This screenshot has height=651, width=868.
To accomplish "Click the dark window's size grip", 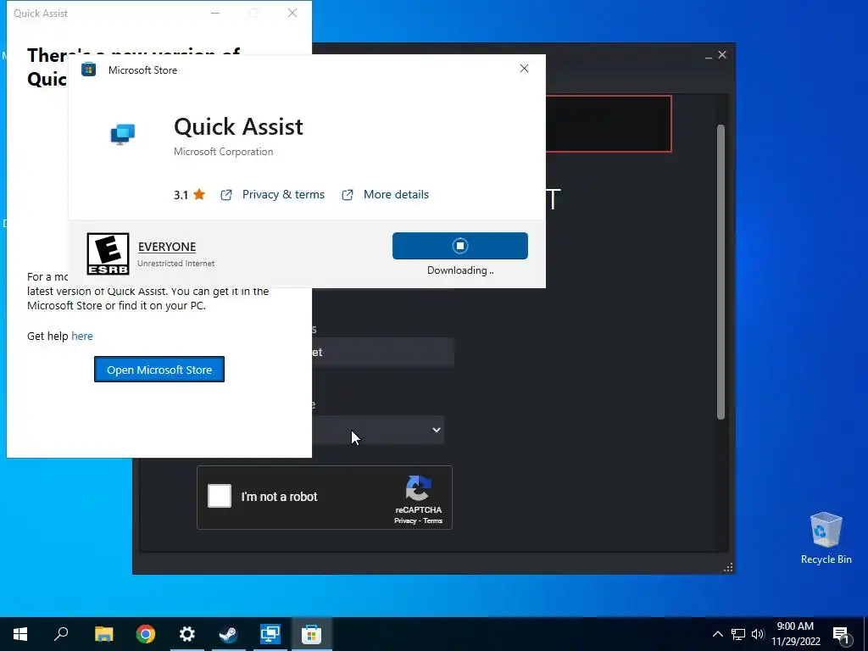I will click(x=728, y=567).
